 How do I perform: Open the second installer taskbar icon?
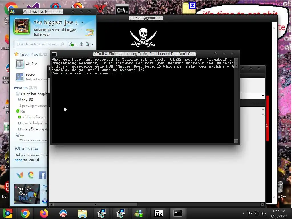pyautogui.click(x=121, y=213)
